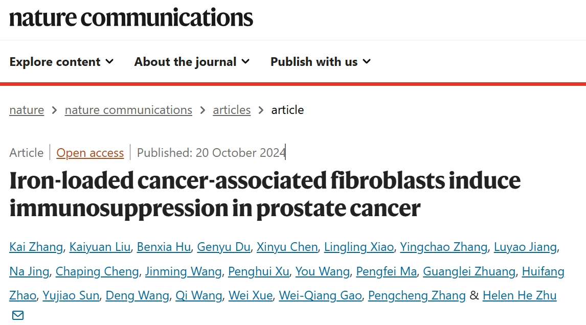Screen dimensions: 586x325
Task: Click the nature communications logo
Action: click(131, 17)
